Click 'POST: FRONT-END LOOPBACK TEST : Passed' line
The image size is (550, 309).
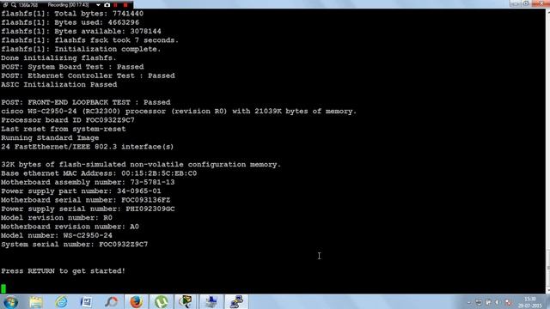point(86,102)
